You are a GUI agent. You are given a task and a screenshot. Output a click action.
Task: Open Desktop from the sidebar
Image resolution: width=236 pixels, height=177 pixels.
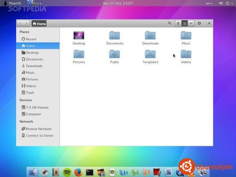(x=38, y=52)
